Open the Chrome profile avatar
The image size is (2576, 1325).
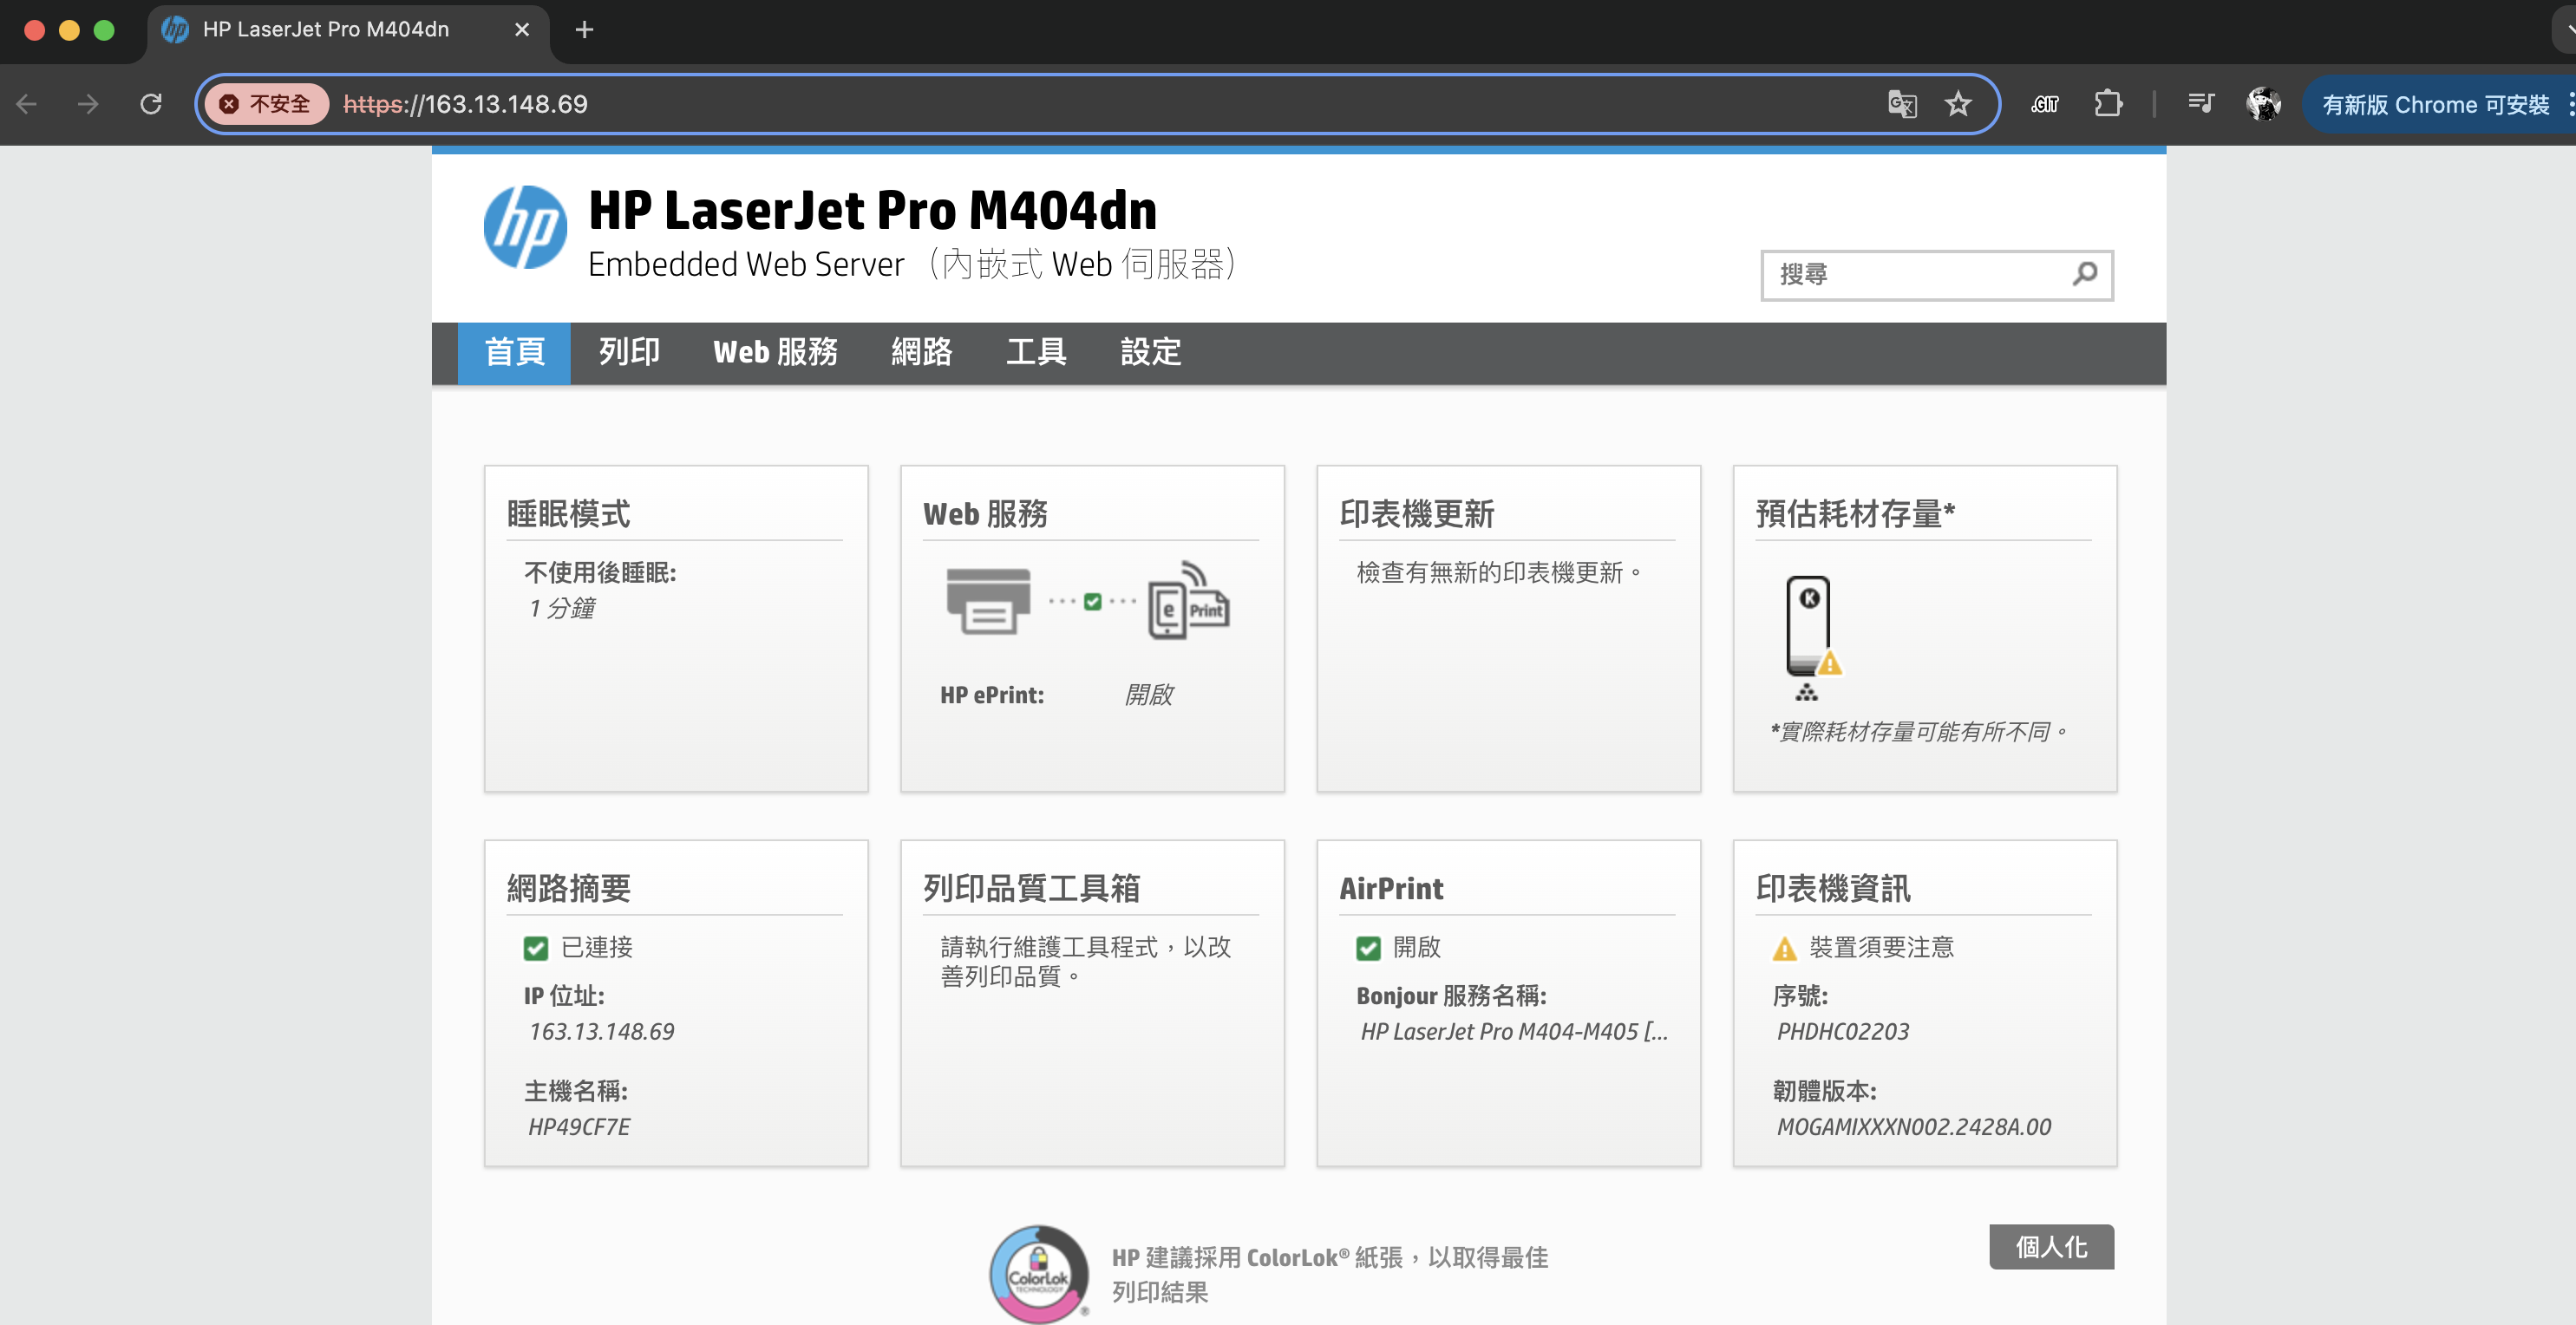[2263, 104]
